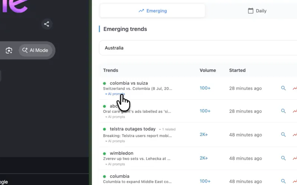Expand 1 related for telstra outages today

pyautogui.click(x=167, y=129)
